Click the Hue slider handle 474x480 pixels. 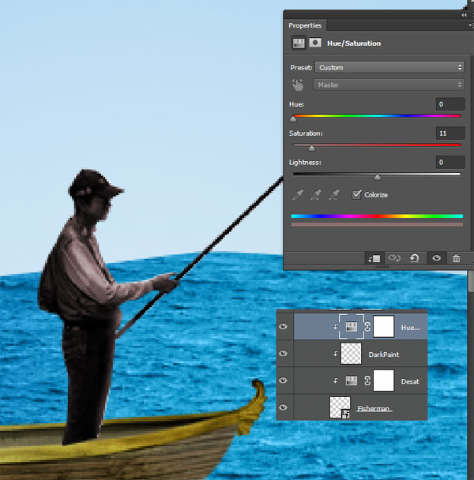pyautogui.click(x=293, y=119)
